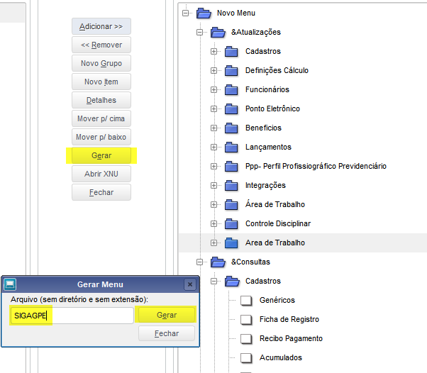Collapse the &Atualizações tree branch

[x=199, y=33]
